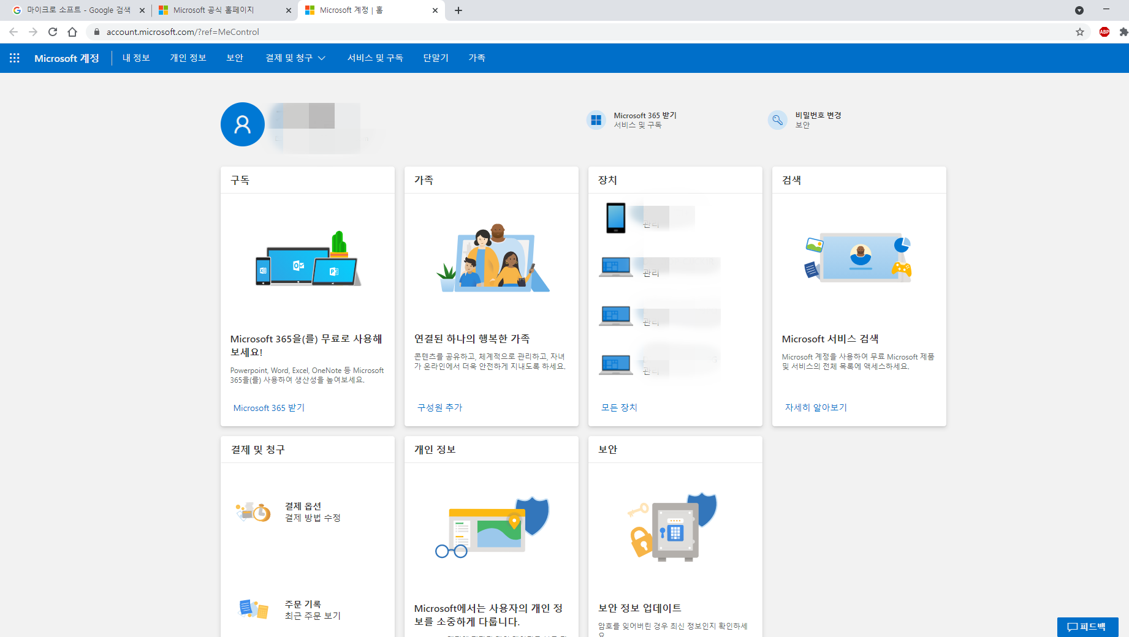The height and width of the screenshot is (637, 1129).
Task: Click the Microsoft 서비스 검색 heading
Action: click(x=830, y=339)
